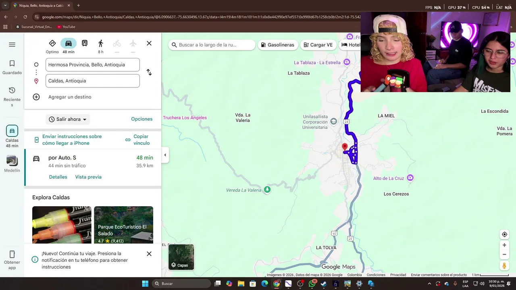Click the Unilasallista university marker

(x=333, y=122)
